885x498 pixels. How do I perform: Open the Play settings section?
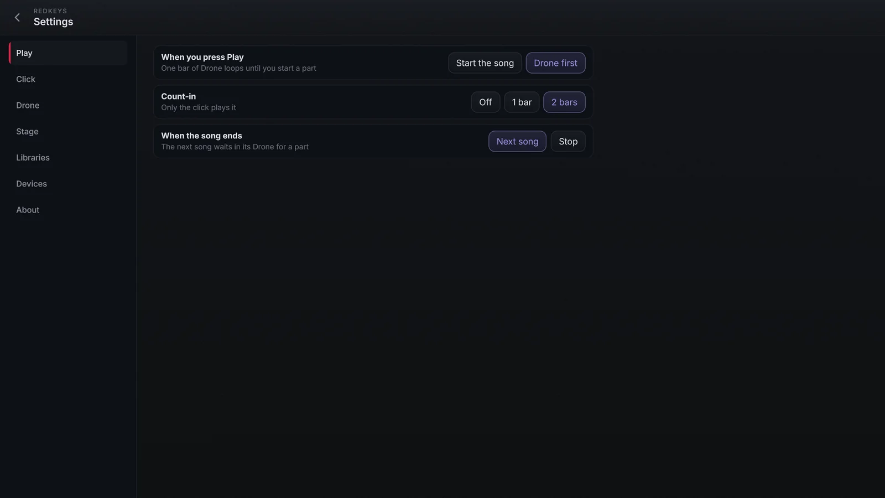coord(68,53)
